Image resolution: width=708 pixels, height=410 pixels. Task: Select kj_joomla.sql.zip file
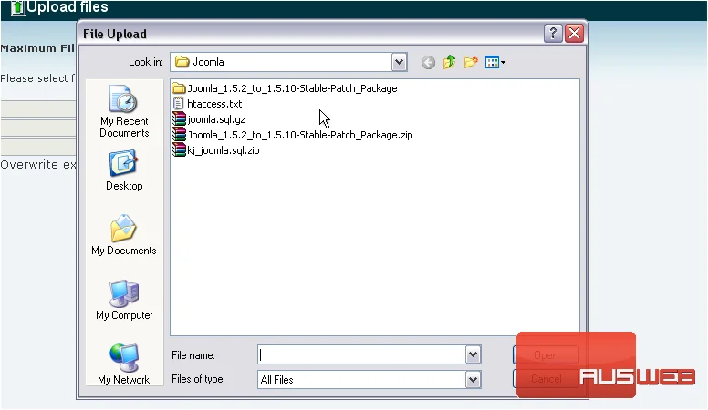pyautogui.click(x=216, y=150)
